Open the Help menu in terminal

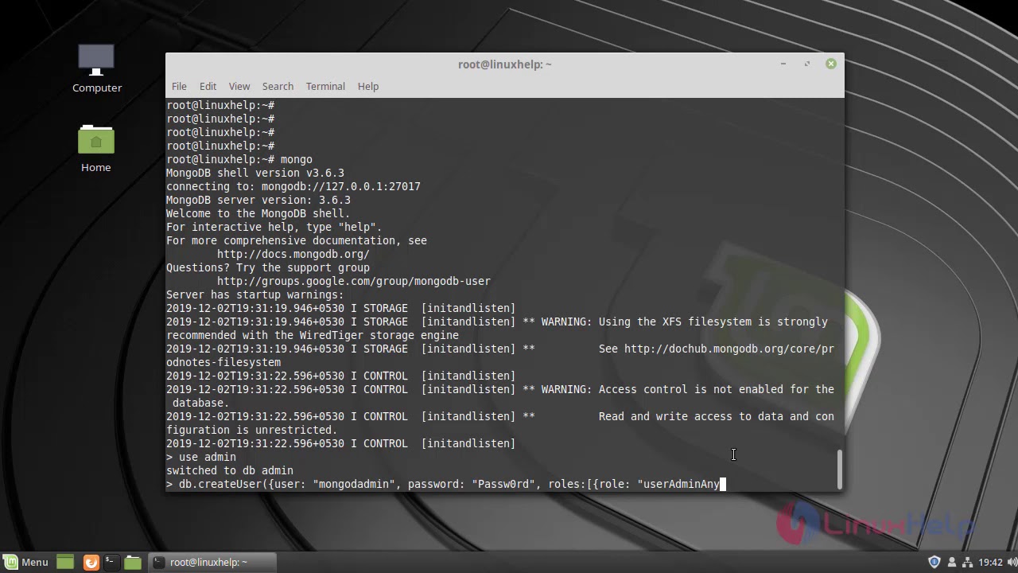click(x=367, y=86)
